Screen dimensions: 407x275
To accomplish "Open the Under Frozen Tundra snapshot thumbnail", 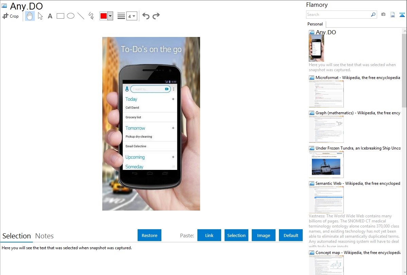I will point(326,164).
